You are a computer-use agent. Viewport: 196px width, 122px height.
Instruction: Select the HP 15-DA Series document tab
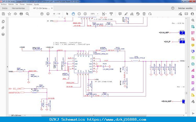pyautogui.click(x=41, y=8)
